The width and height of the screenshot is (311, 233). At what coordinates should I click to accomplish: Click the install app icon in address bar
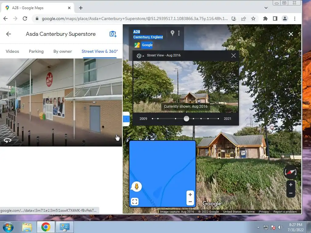tap(234, 19)
